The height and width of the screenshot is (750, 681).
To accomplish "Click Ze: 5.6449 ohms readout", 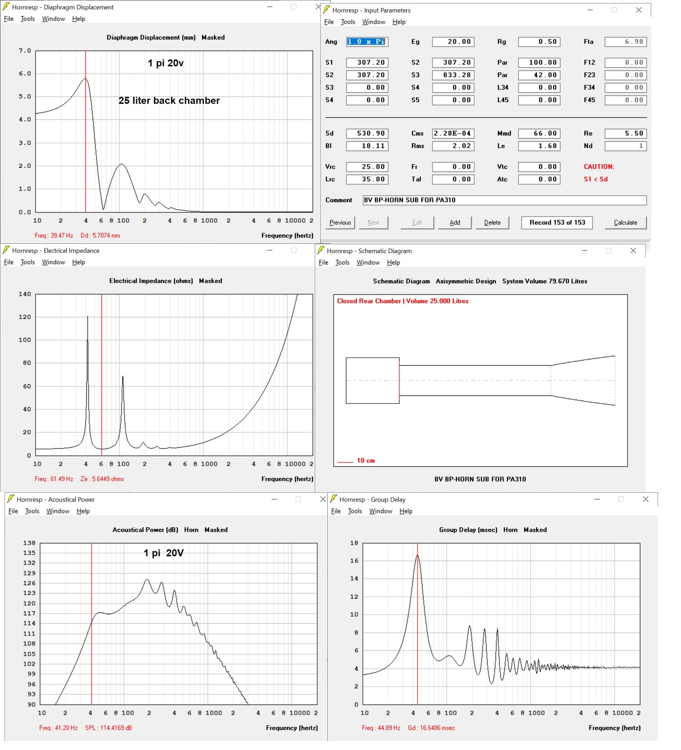I will point(102,479).
